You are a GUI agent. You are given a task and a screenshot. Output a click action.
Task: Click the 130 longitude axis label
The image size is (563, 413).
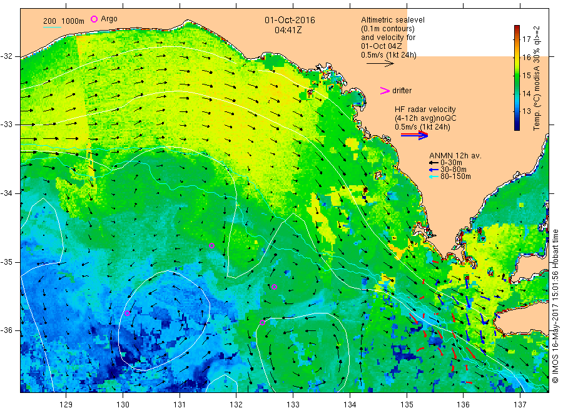coord(123,404)
